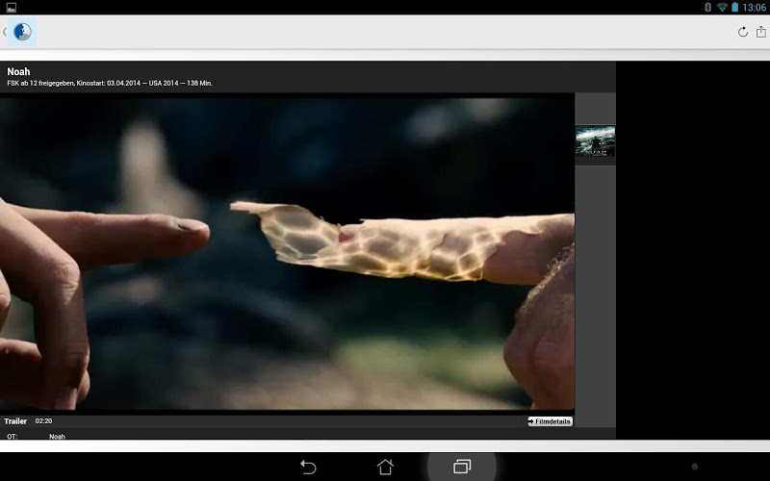This screenshot has width=770, height=481.
Task: Tap the Android home button
Action: (385, 467)
